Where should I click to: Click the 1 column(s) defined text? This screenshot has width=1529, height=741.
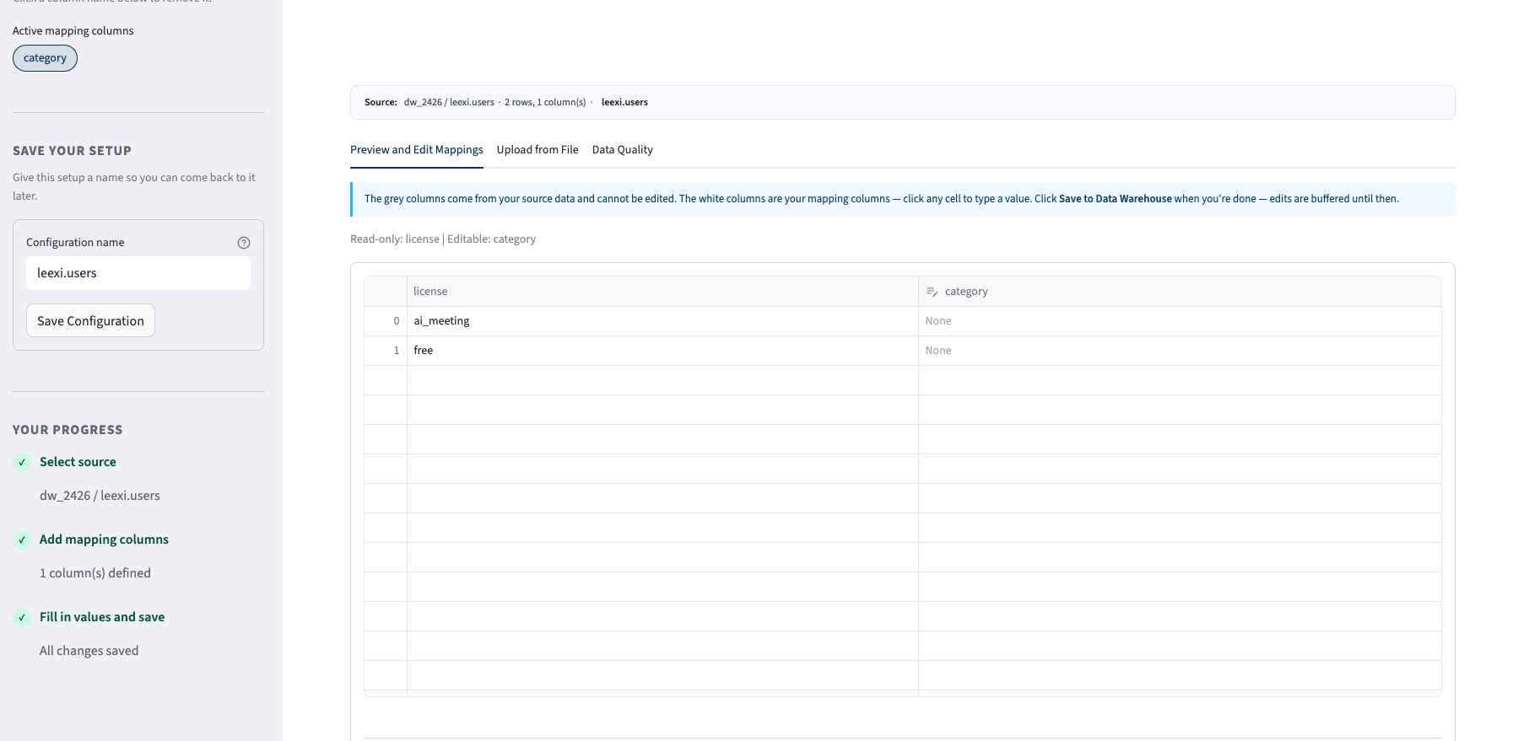pyautogui.click(x=95, y=573)
